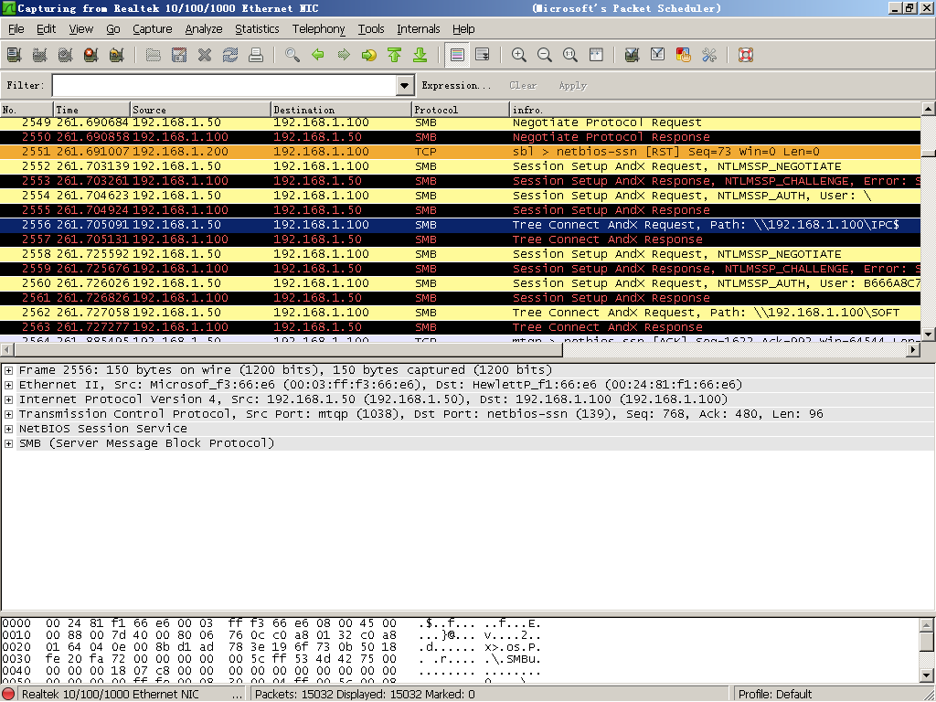Viewport: 936px width, 702px height.
Task: Click the Expression... button
Action: pos(456,86)
